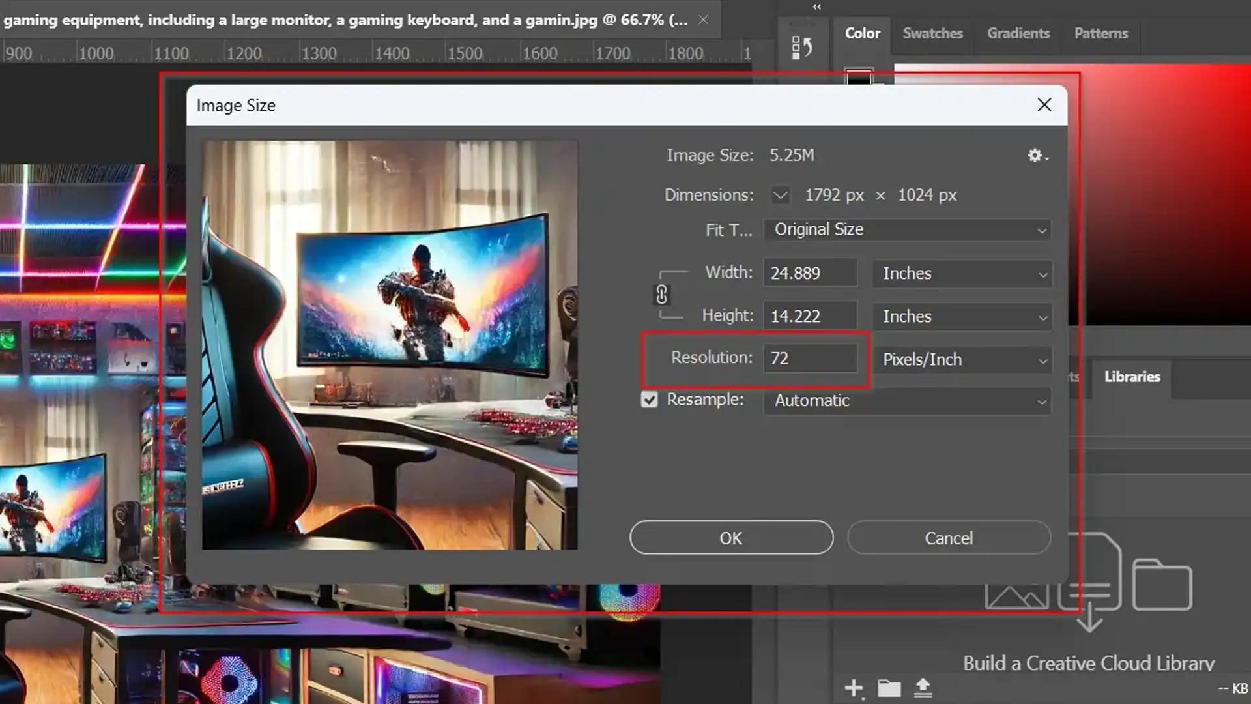Click the preview thumbnail in Image Size dialog
The width and height of the screenshot is (1251, 704).
click(x=390, y=345)
